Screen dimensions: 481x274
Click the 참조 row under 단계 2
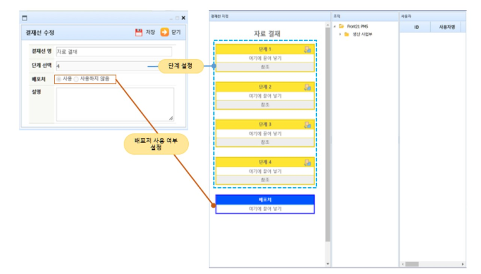tap(265, 104)
